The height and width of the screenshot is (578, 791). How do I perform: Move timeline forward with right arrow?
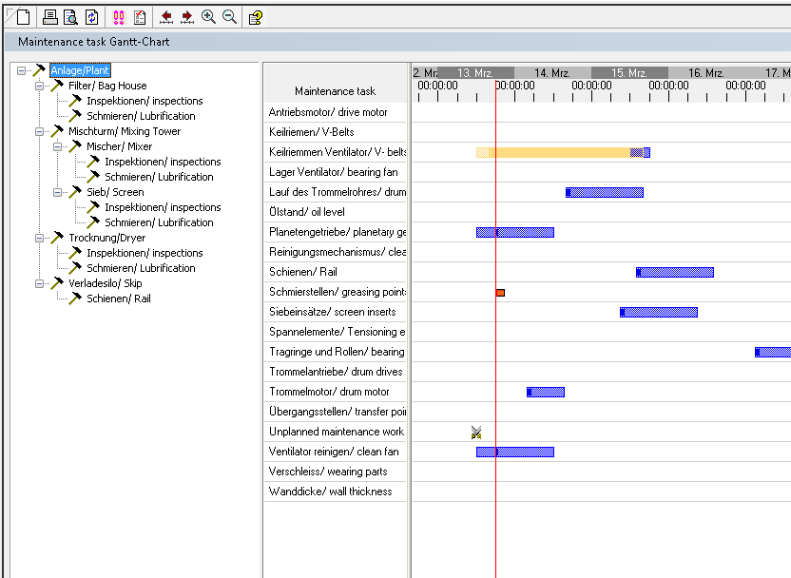pos(187,18)
